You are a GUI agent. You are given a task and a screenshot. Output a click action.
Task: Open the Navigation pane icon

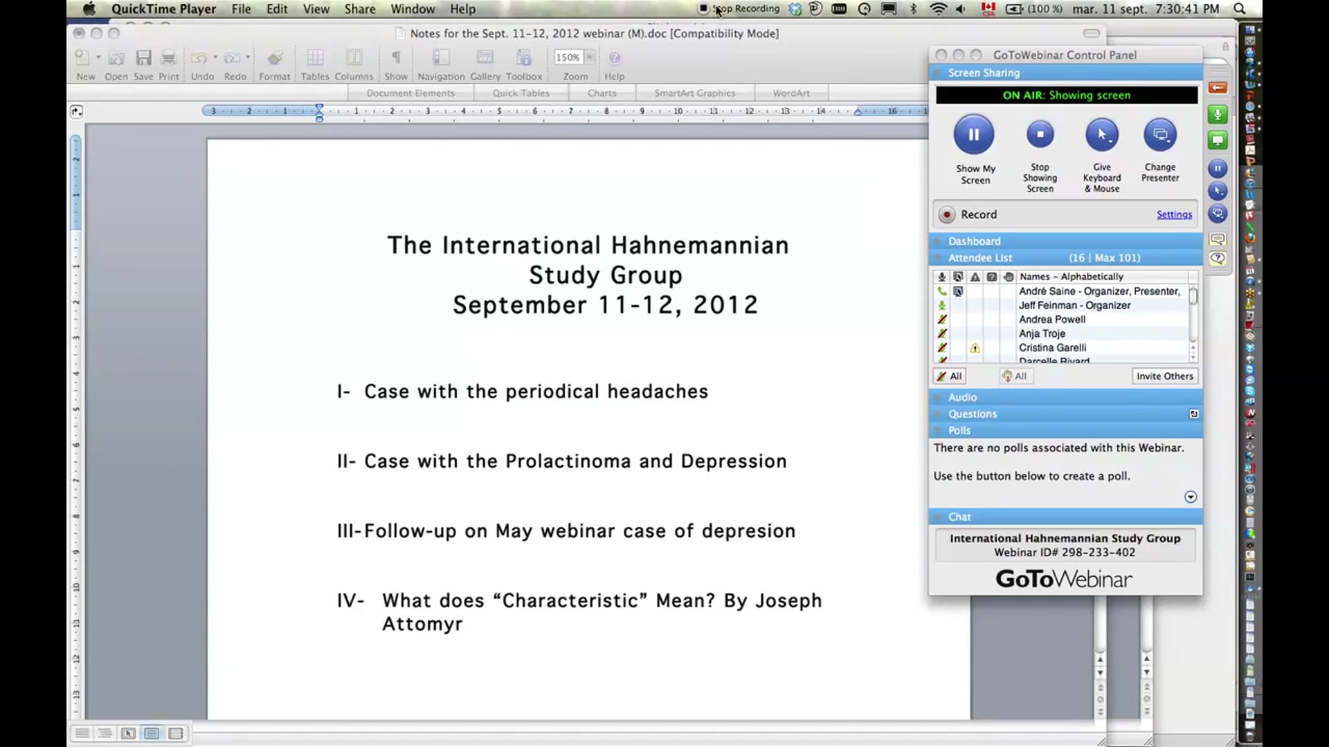440,57
